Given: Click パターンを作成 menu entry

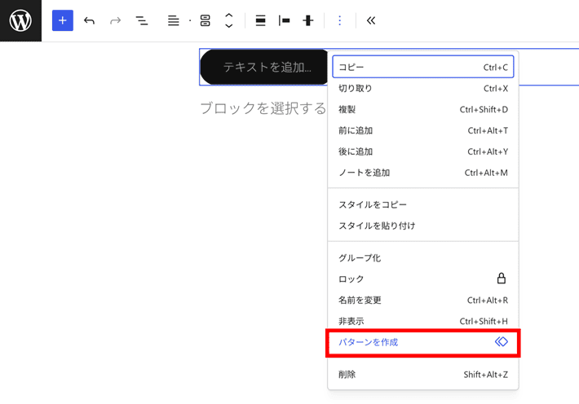Looking at the screenshot, I should (422, 342).
